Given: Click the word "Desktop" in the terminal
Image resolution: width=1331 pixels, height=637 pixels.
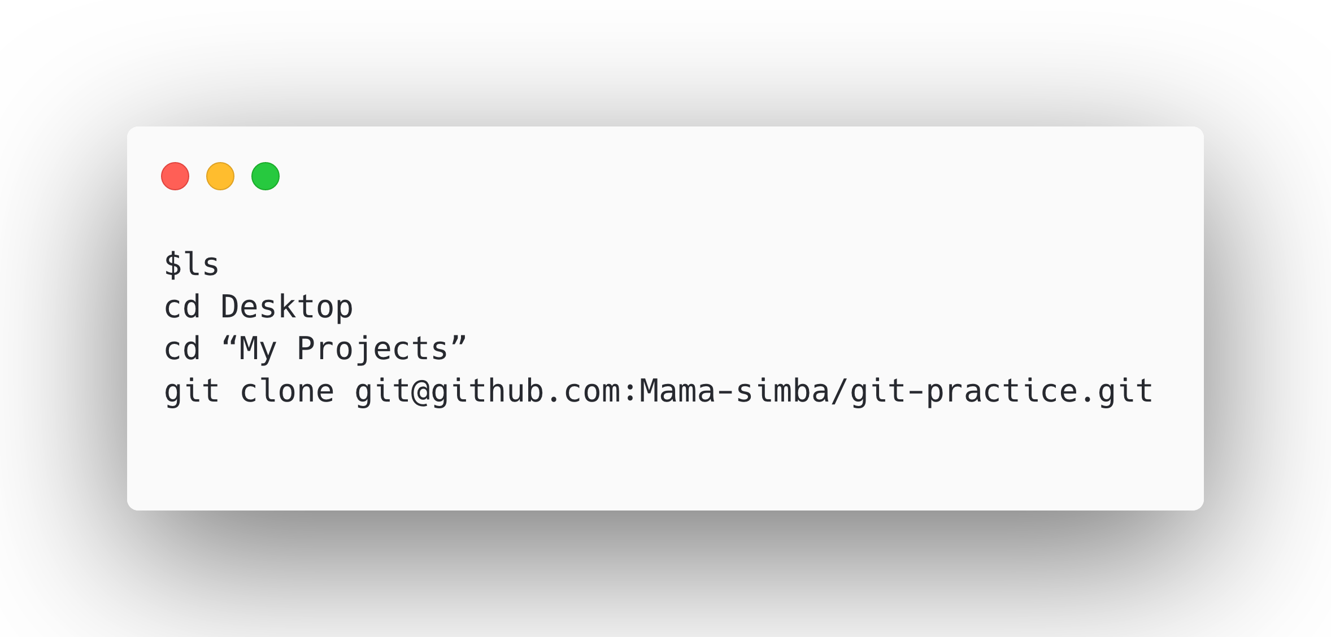Looking at the screenshot, I should click(x=286, y=307).
